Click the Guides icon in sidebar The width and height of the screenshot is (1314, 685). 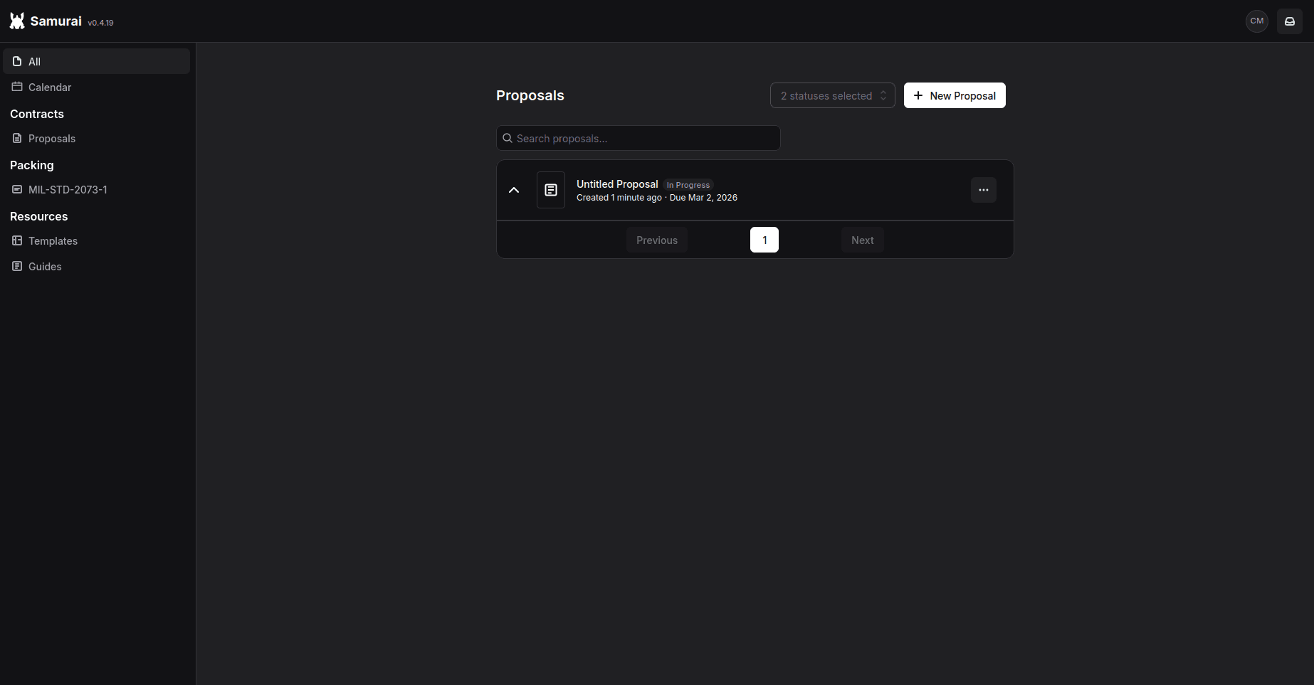17,266
